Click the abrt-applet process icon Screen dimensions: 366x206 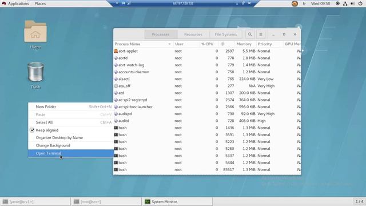[x=116, y=51]
